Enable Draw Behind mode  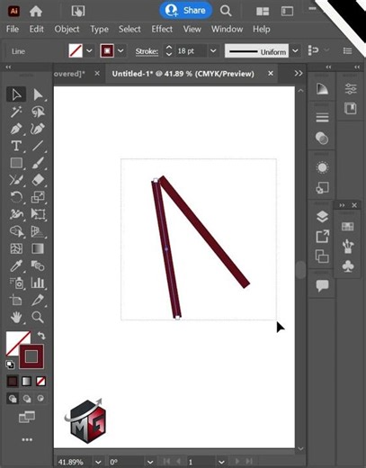[27, 399]
